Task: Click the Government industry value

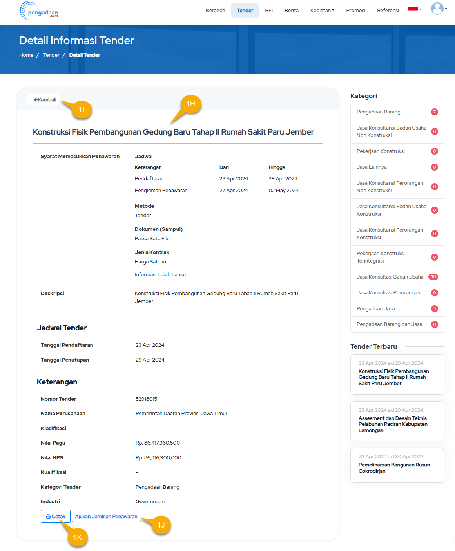Action: 150,502
